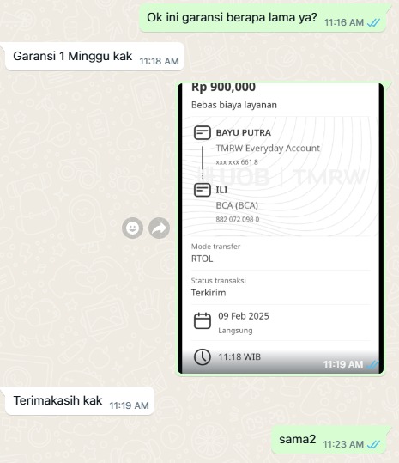Click the 11:19 AM timestamp on the image
Screen dimensions: 399x463
tap(343, 364)
